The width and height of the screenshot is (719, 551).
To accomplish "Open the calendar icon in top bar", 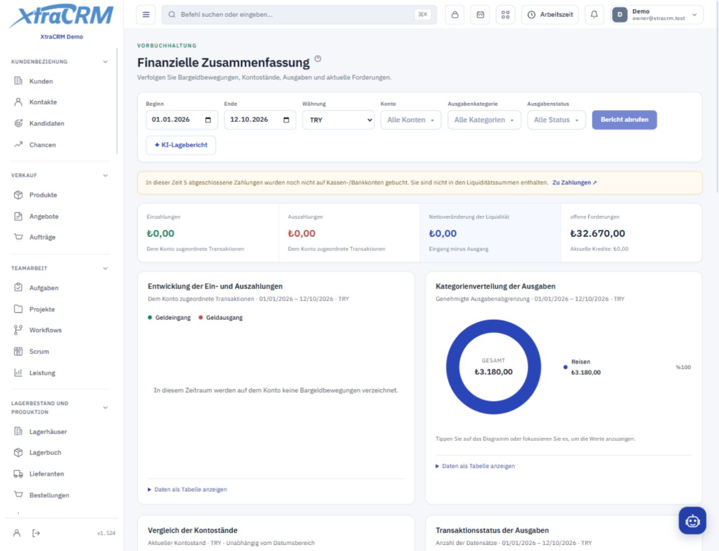I will [x=480, y=15].
